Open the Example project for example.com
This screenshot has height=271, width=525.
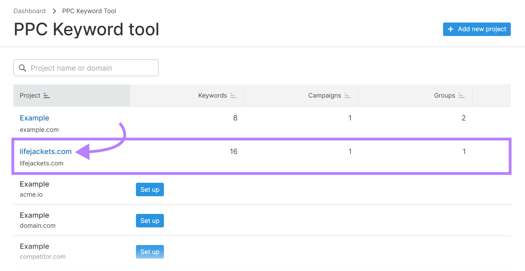click(34, 118)
